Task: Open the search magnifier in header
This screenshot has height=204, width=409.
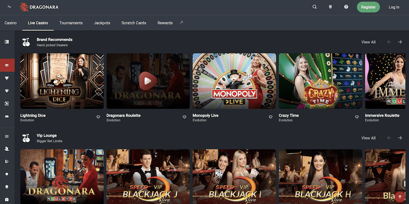Action: point(315,7)
